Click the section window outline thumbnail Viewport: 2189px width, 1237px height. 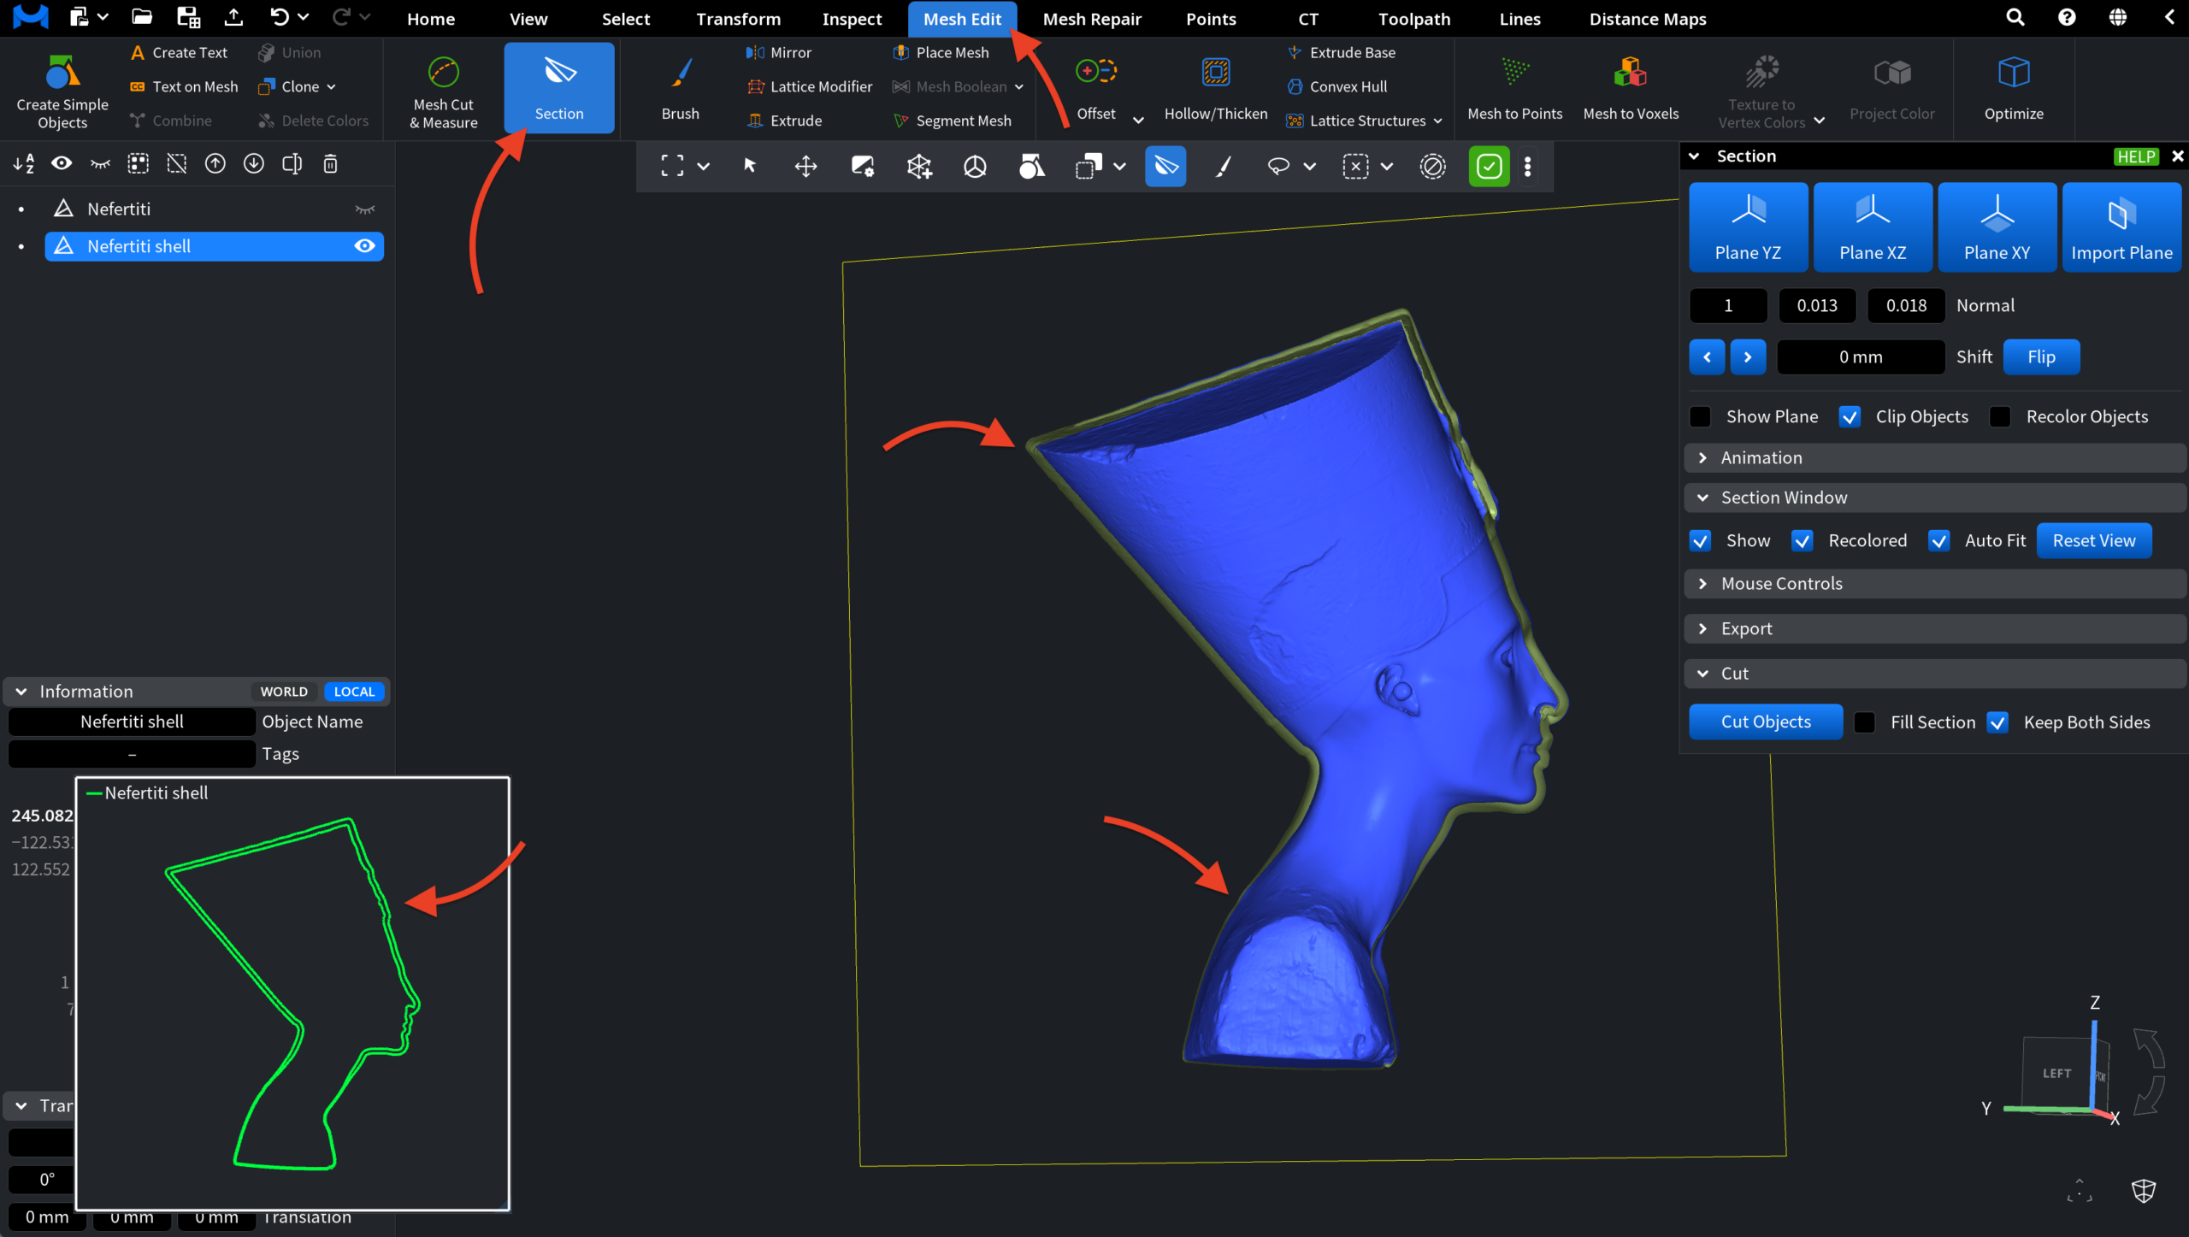(293, 993)
